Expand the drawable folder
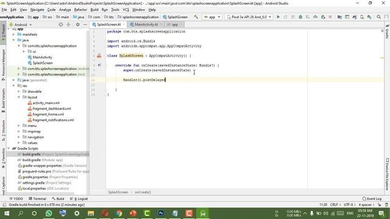The image size is (390, 219). click(19, 91)
